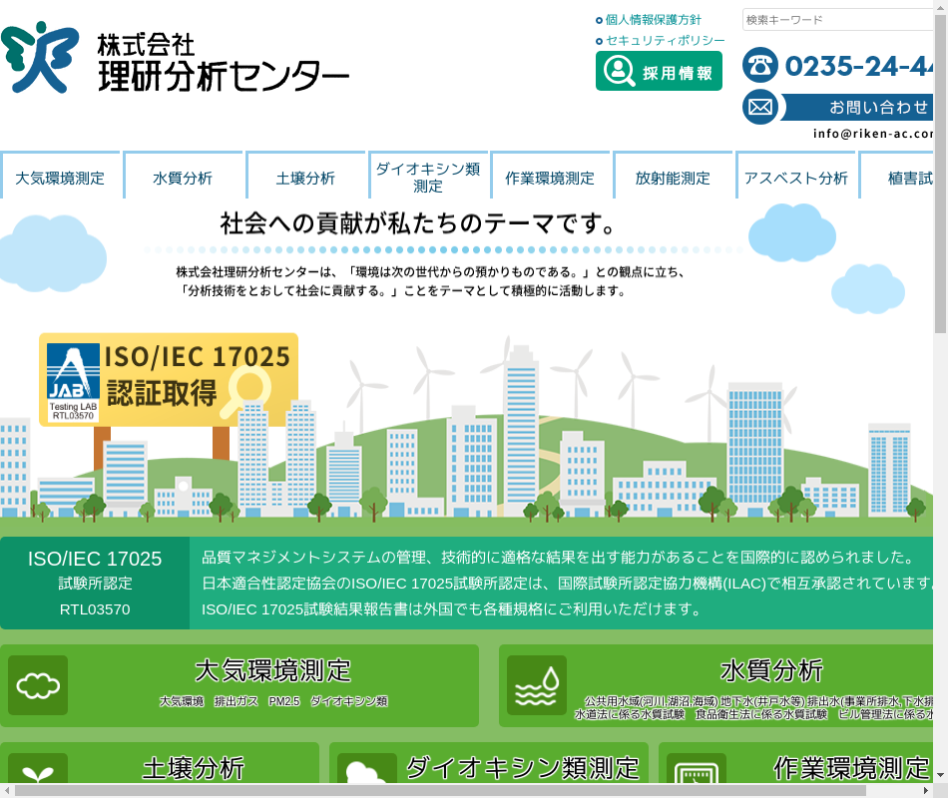Click the vertical scrollbar down arrow
948x798 pixels.
click(x=940, y=773)
